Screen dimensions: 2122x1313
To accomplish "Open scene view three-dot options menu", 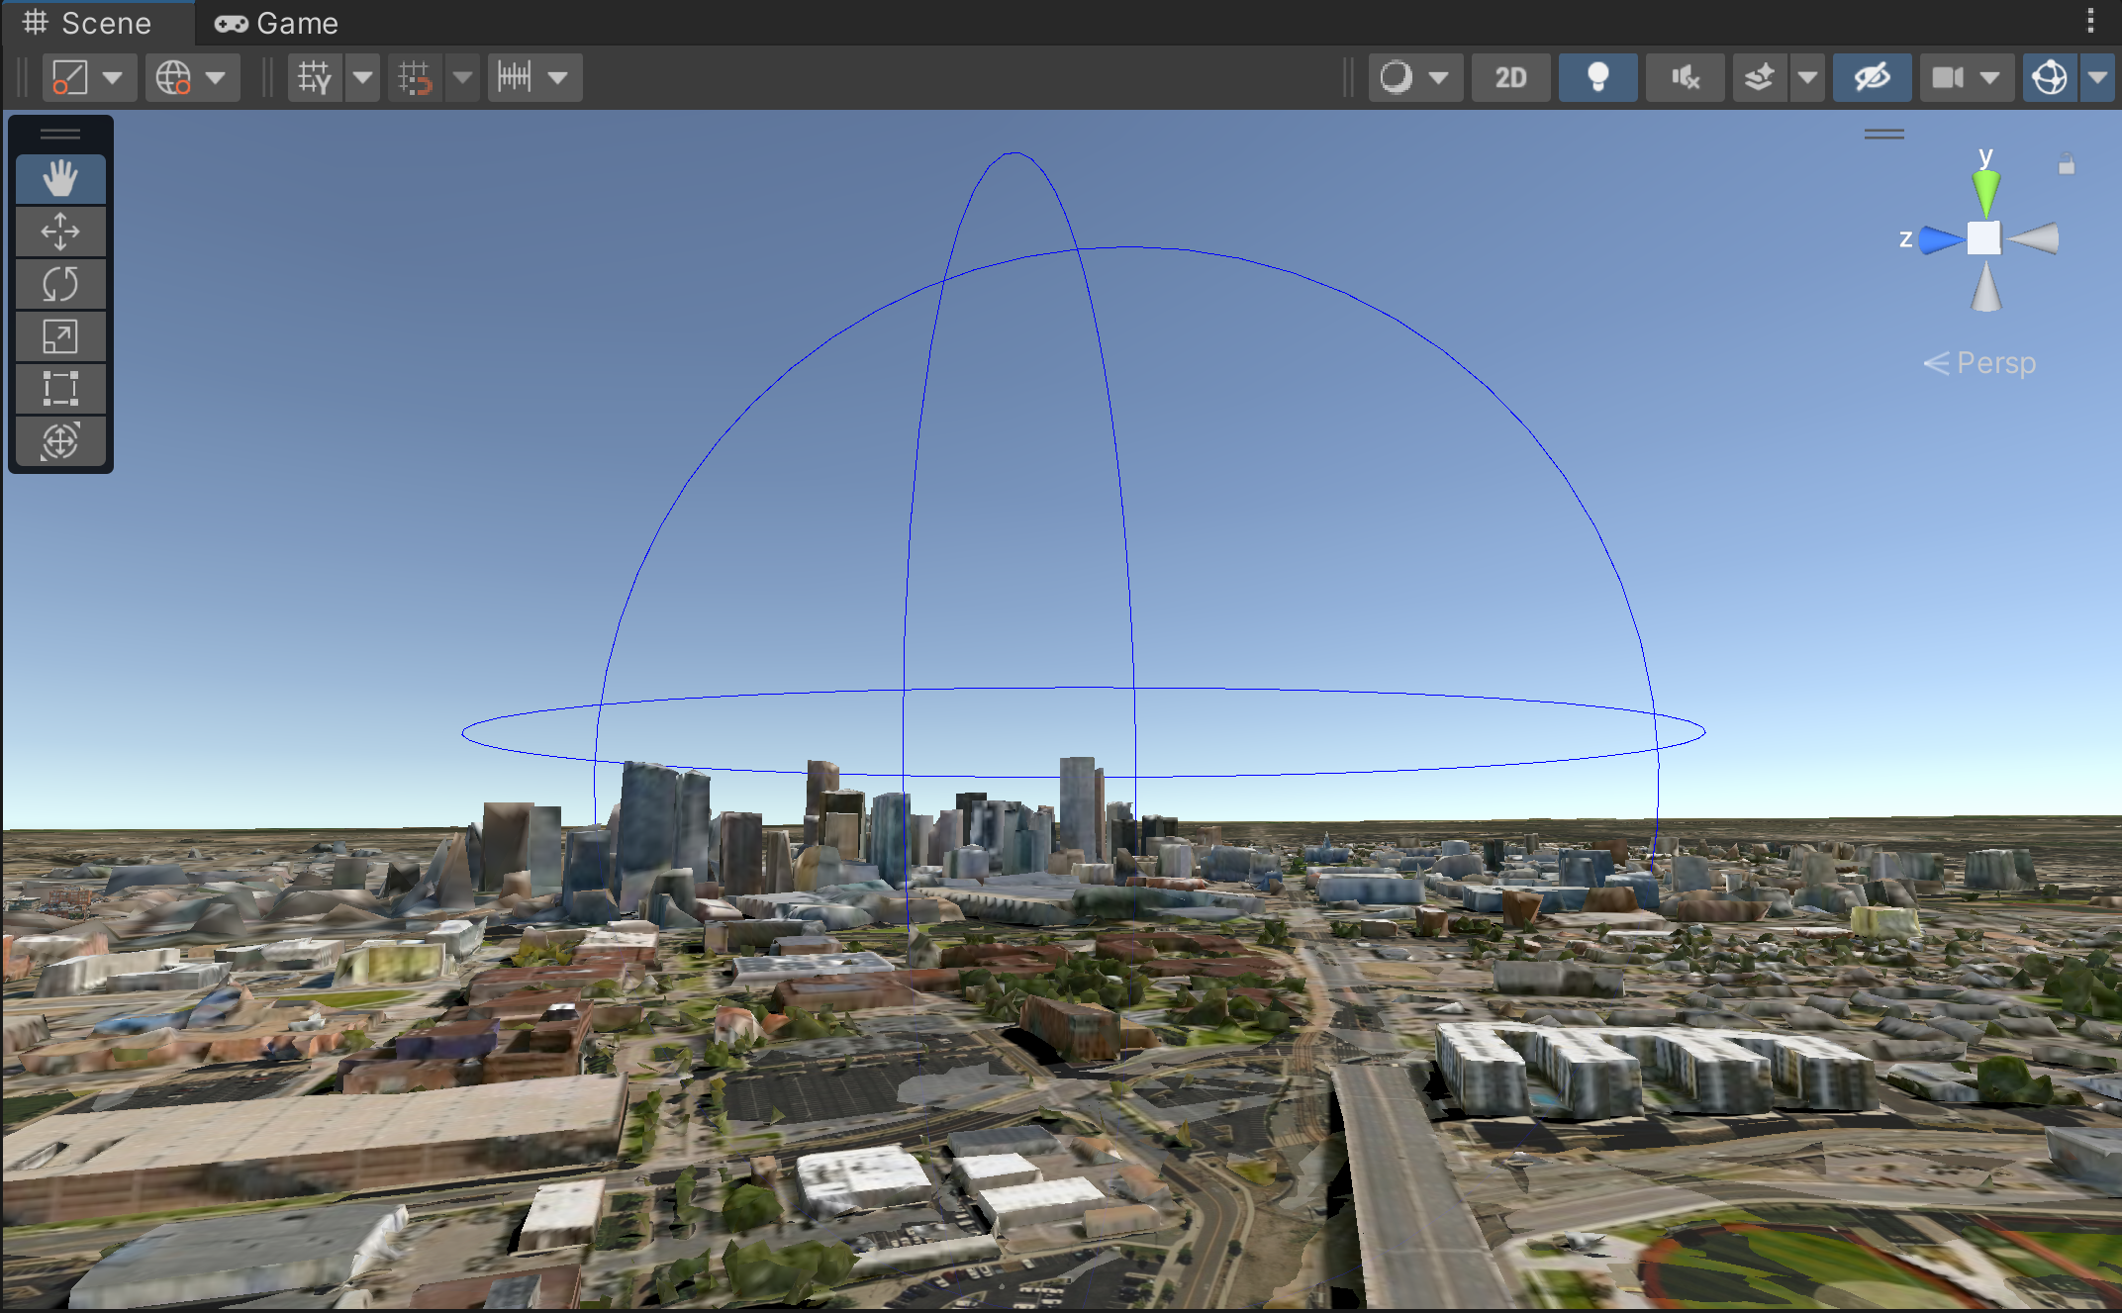I will point(2090,21).
